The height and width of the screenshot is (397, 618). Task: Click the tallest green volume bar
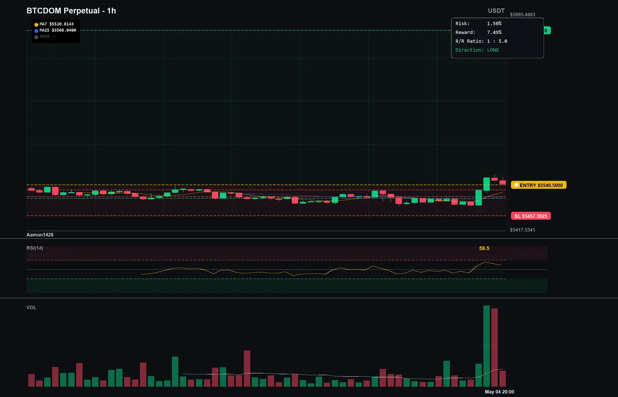(x=486, y=346)
